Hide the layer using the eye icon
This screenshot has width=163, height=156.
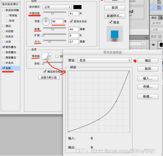[153, 45]
